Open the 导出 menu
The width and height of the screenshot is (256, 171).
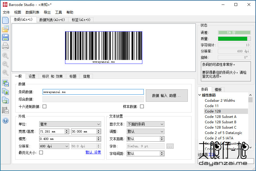(47, 12)
